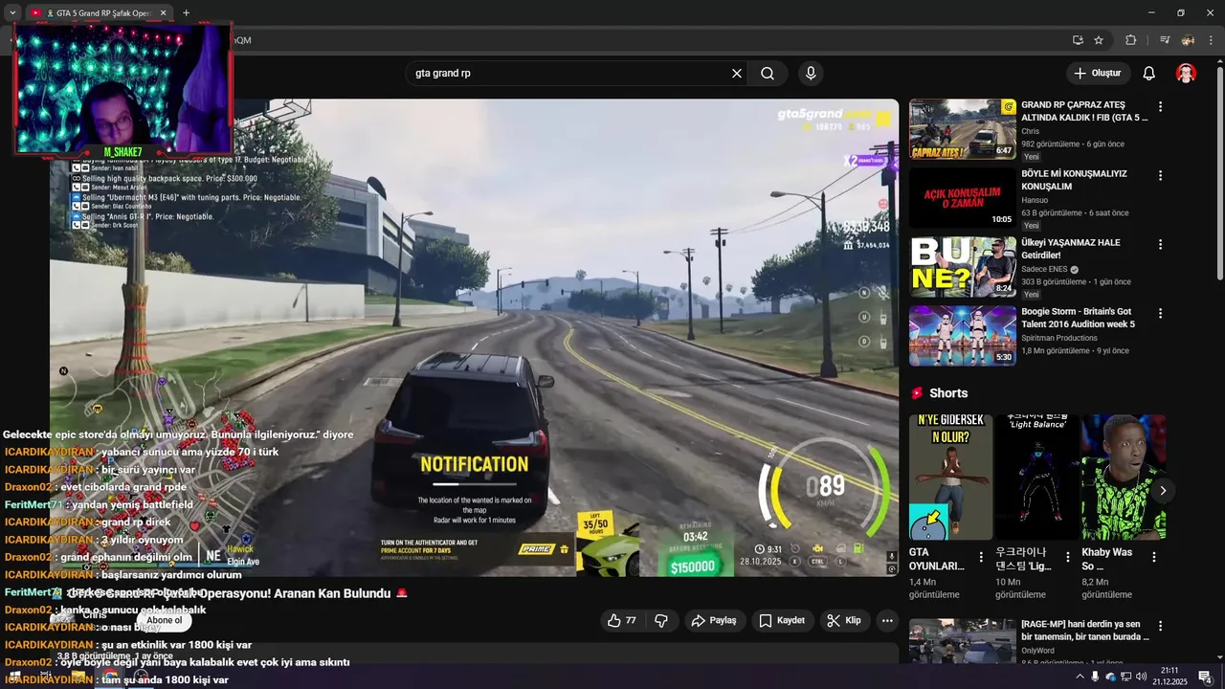Create a clip with the Klip button
Viewport: 1225px width, 689px height.
point(844,620)
